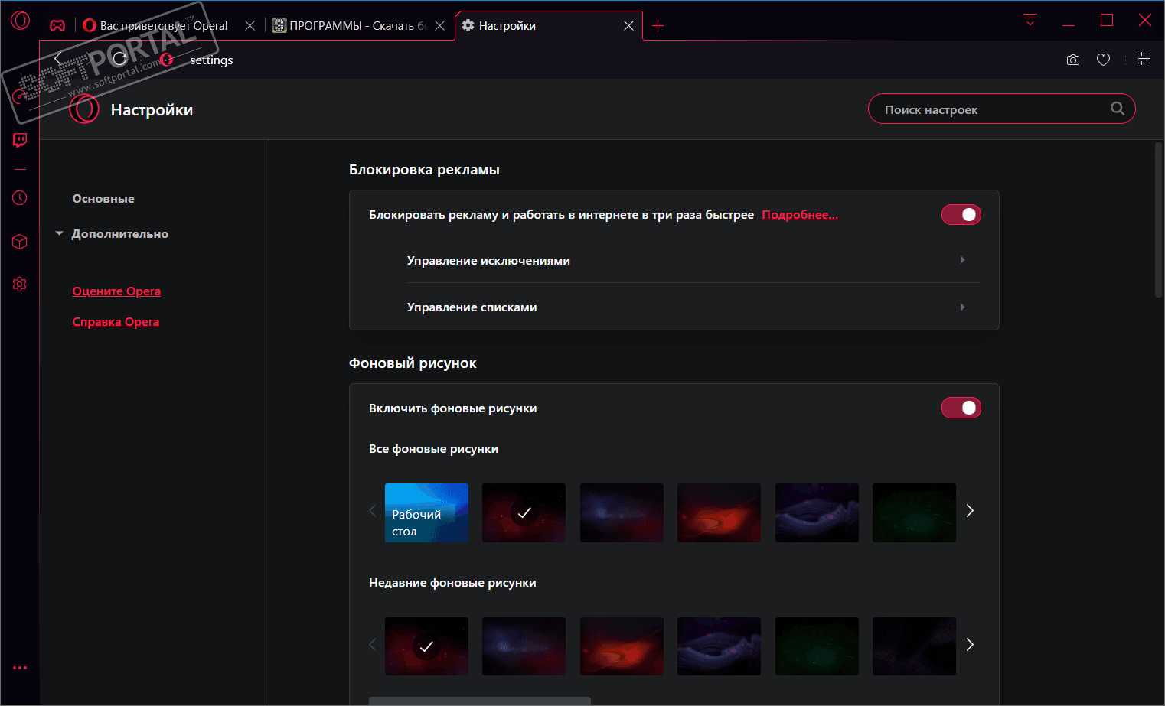Pick dark blue wallpaper in 'Недавние фоновые рисунки'

click(x=524, y=646)
